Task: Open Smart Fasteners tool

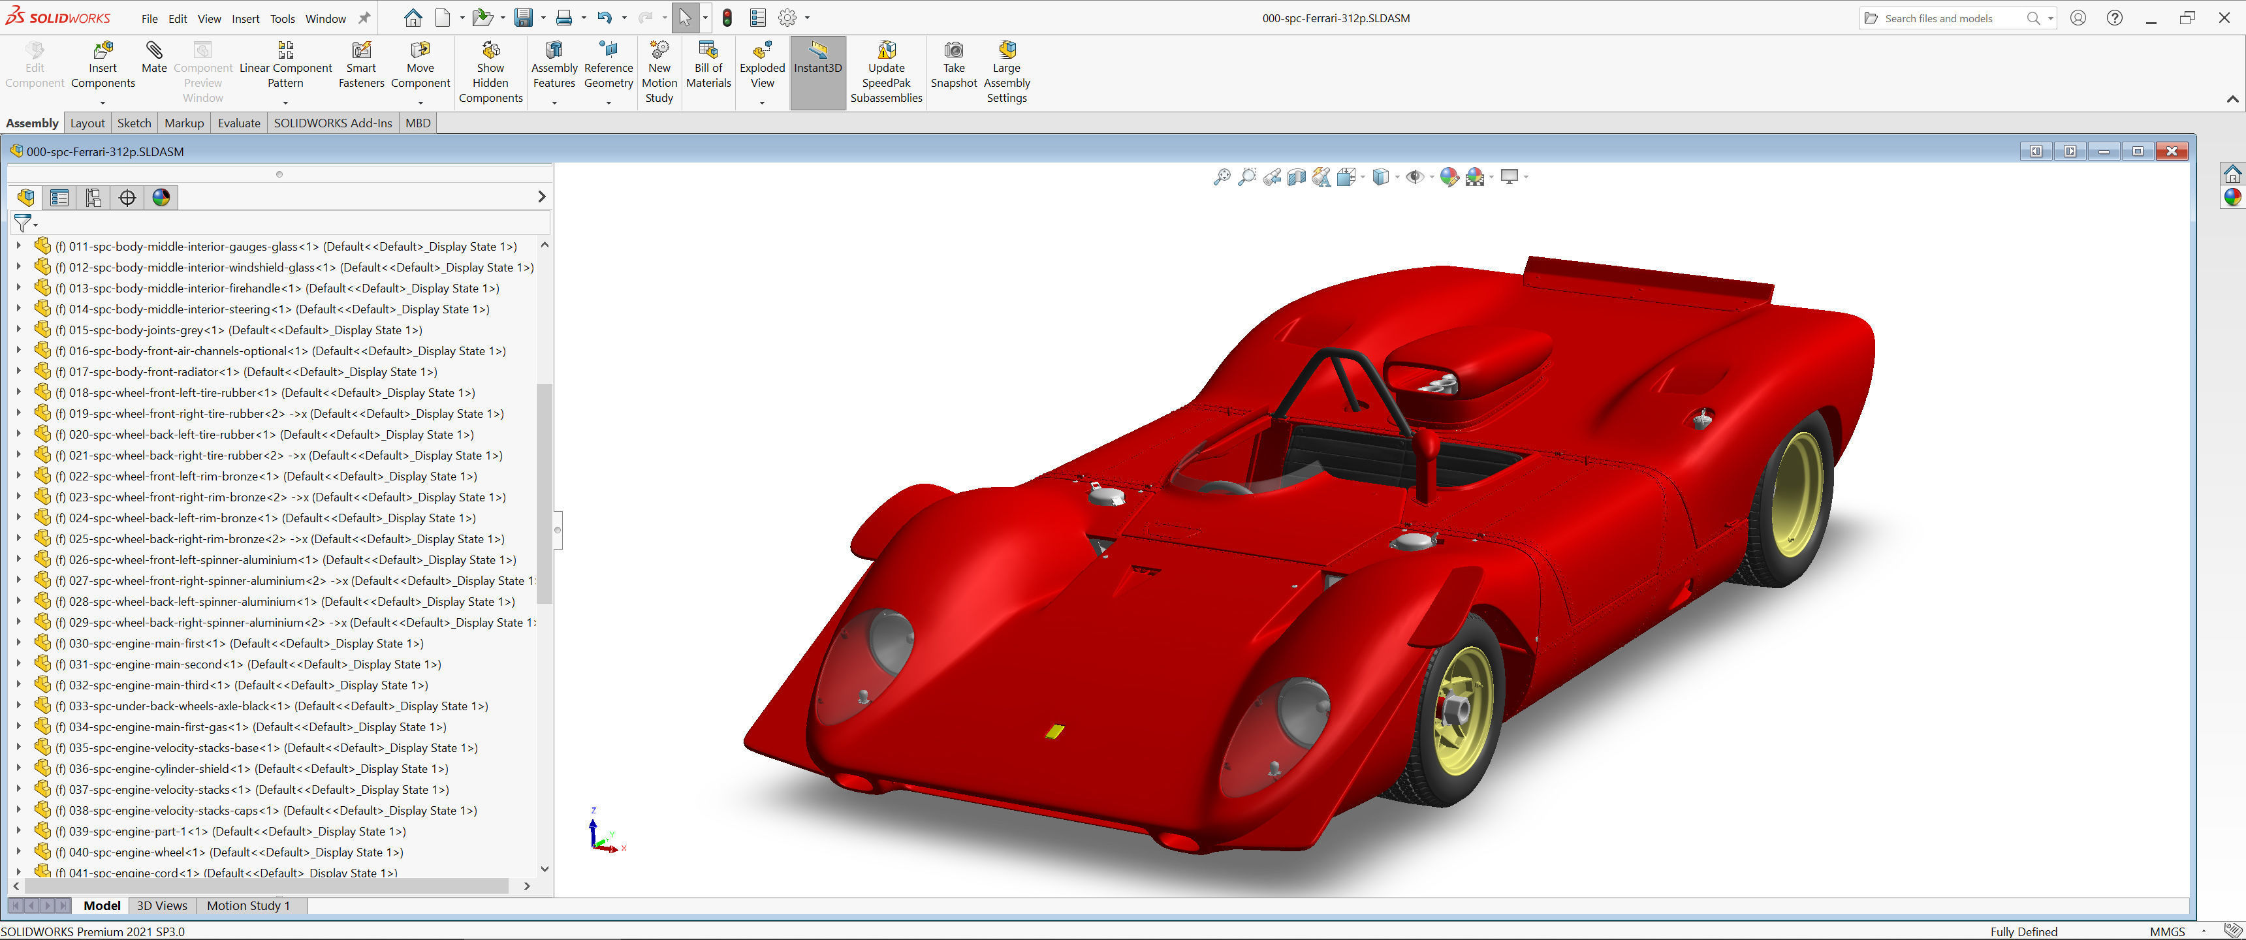Action: (x=361, y=65)
